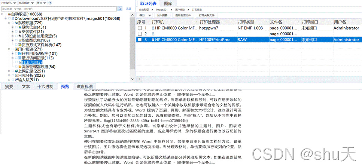Tick the checkbox for selected row 3
Image resolution: width=362 pixels, height=165 pixels.
click(x=140, y=39)
